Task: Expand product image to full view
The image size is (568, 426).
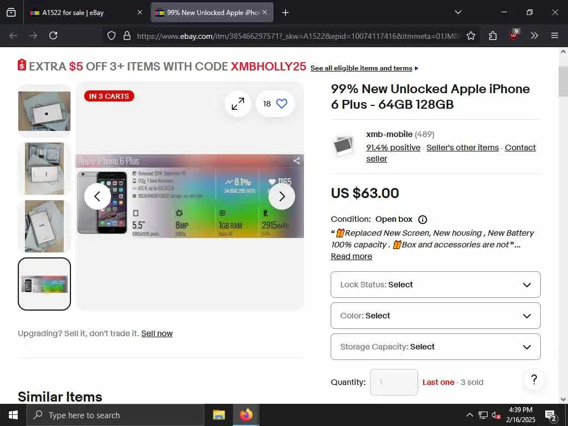Action: pos(238,104)
